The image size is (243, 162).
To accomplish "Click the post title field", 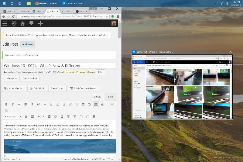I will pos(59,66).
